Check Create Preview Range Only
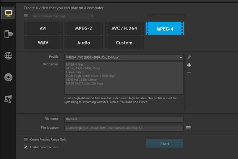The height and width of the screenshot is (159, 238). [x=26, y=139]
